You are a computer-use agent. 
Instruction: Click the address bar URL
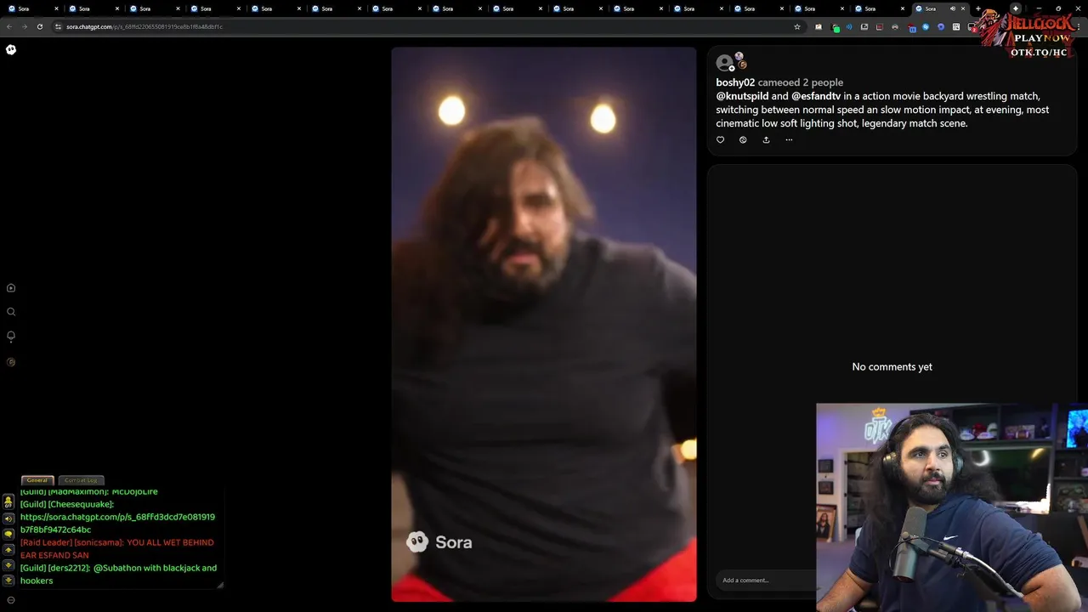click(x=144, y=26)
